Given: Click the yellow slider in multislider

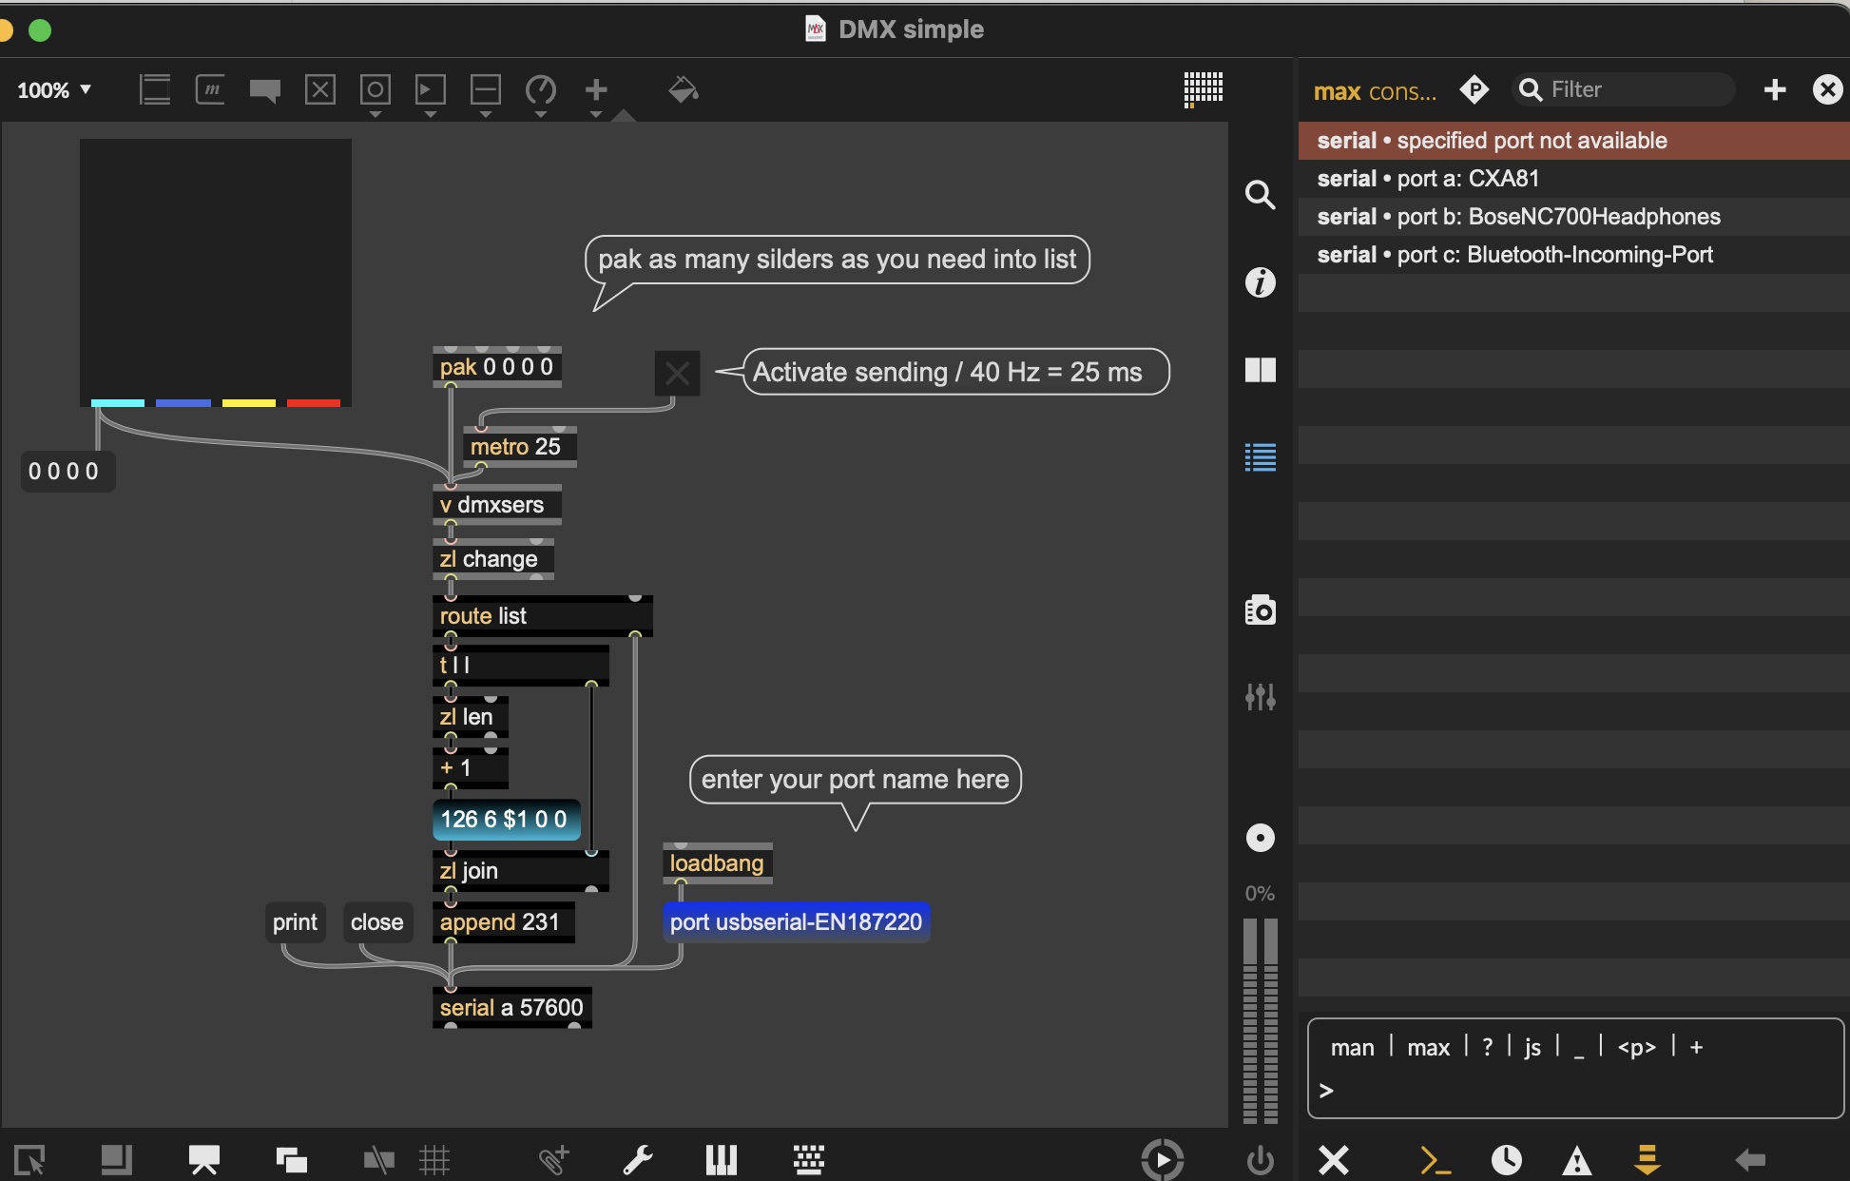Looking at the screenshot, I should pos(248,403).
